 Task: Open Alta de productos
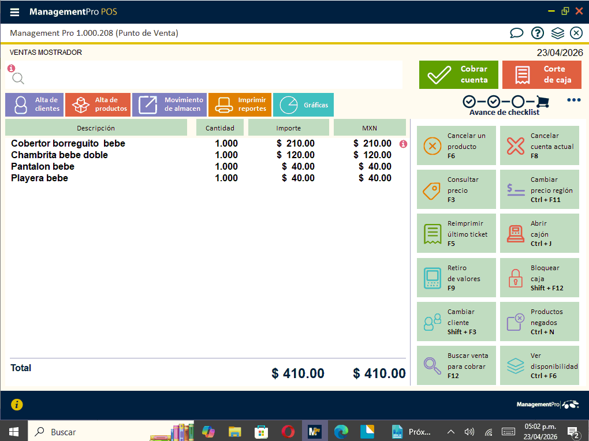[x=98, y=104]
